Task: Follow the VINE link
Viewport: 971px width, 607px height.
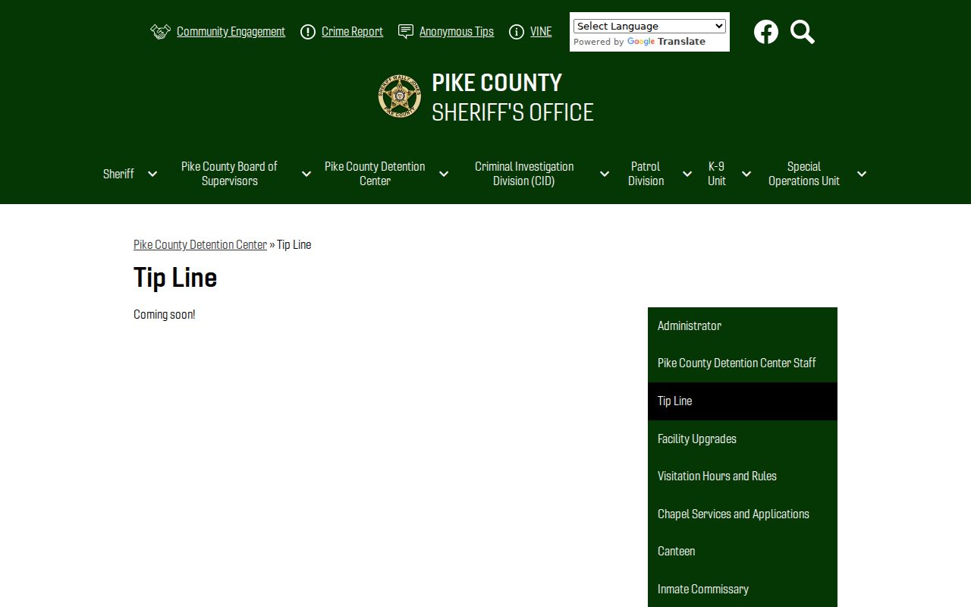Action: 541,32
